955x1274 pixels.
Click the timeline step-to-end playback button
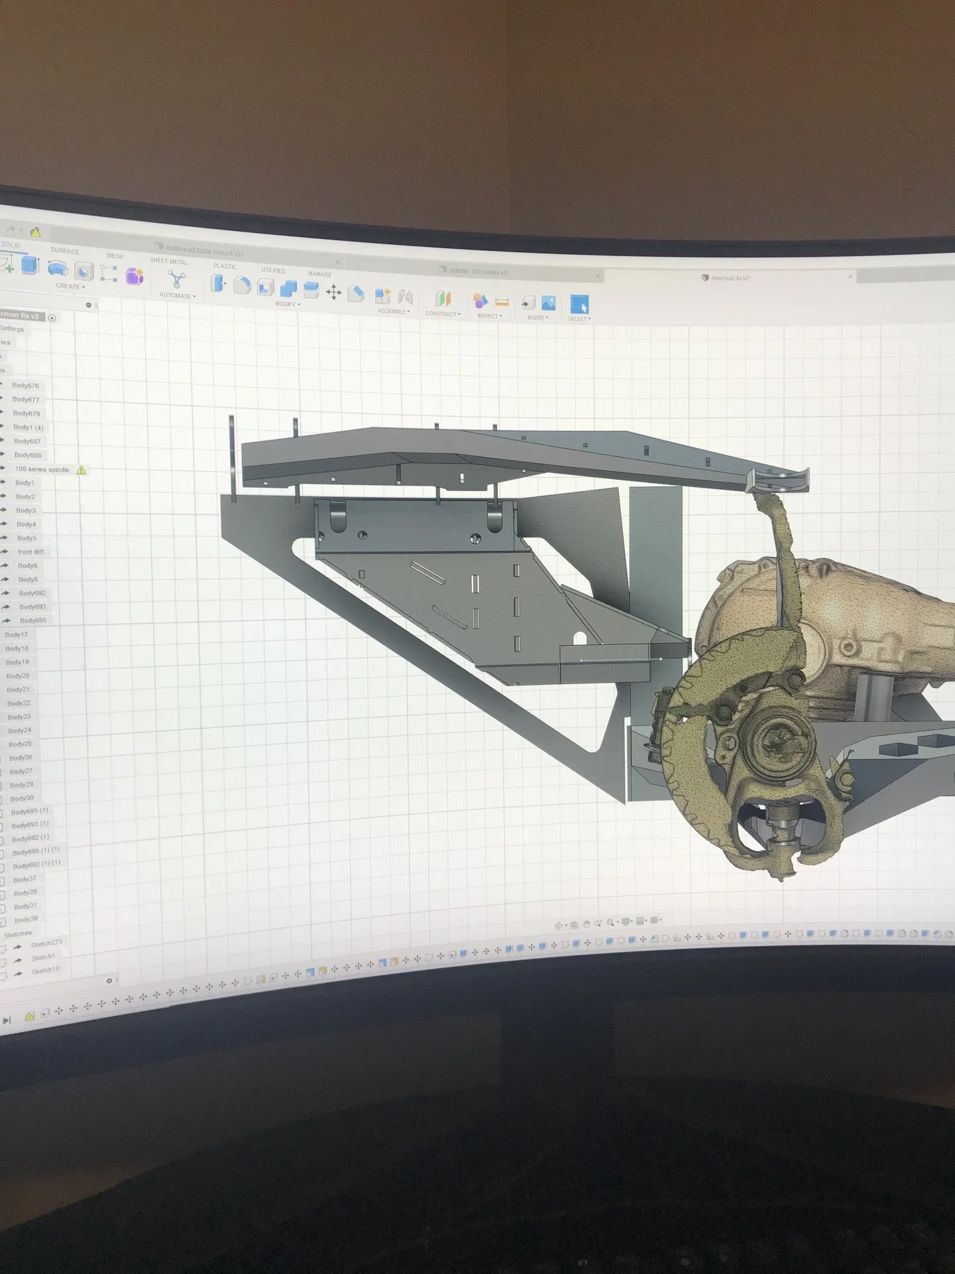pos(7,1020)
